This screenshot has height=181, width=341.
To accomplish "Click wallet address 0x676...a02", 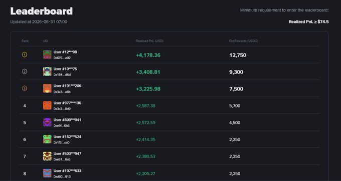I will (x=62, y=58).
